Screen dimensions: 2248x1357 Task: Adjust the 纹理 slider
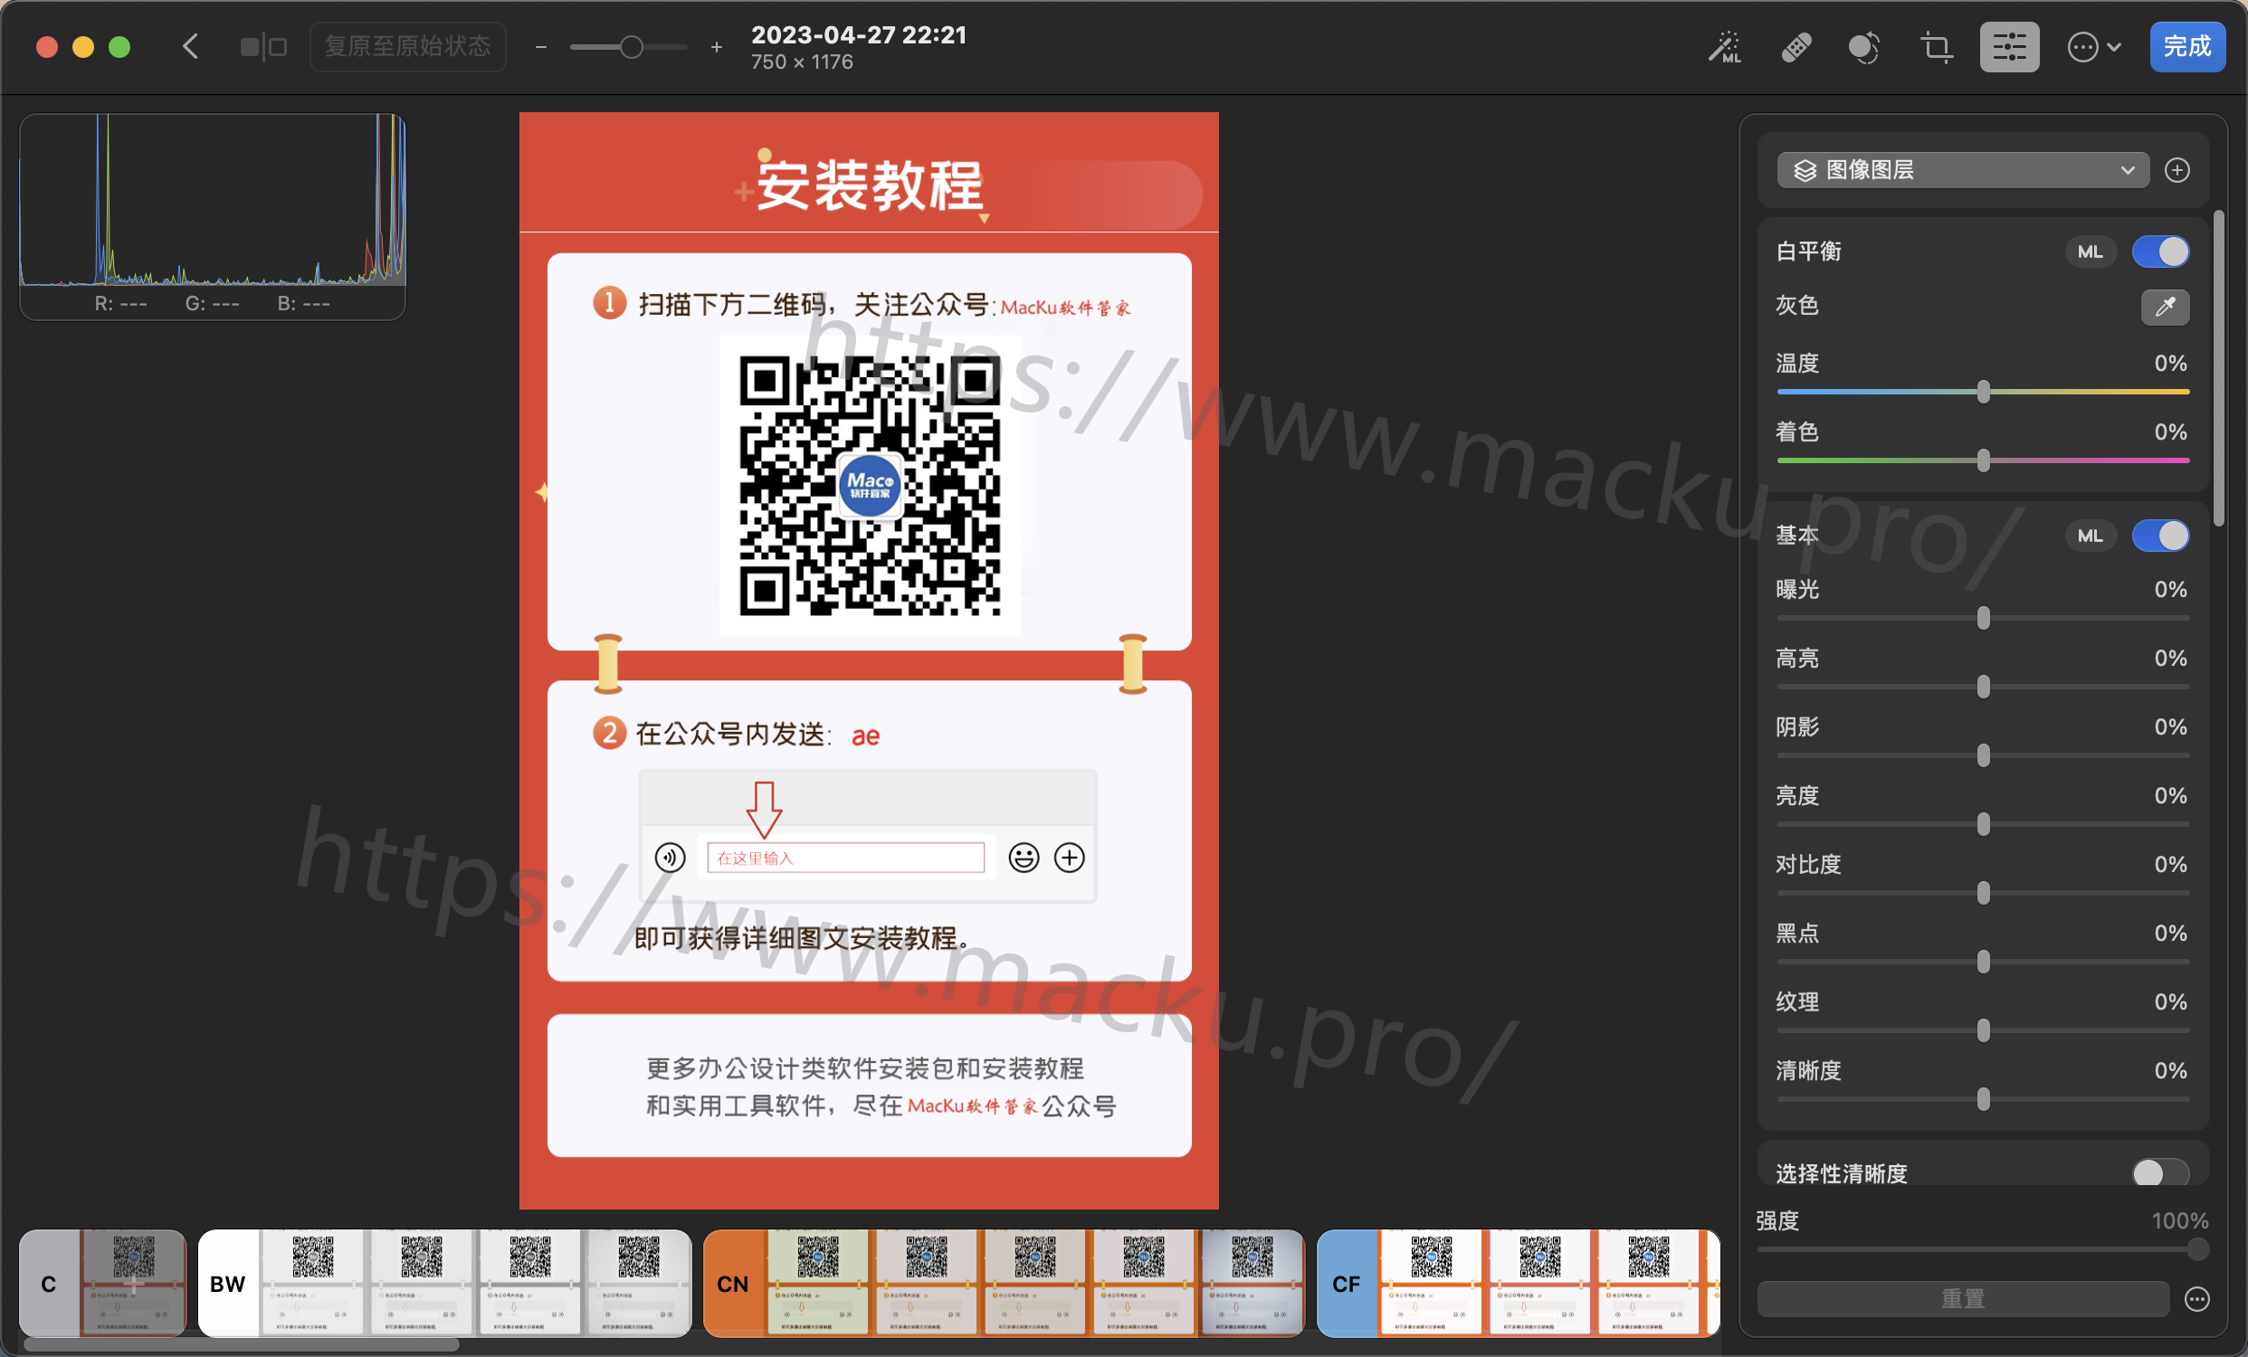point(1983,1030)
